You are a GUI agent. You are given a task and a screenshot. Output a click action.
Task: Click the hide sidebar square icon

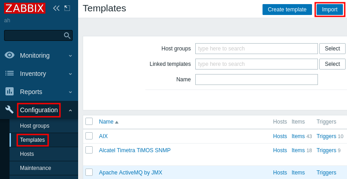67,9
